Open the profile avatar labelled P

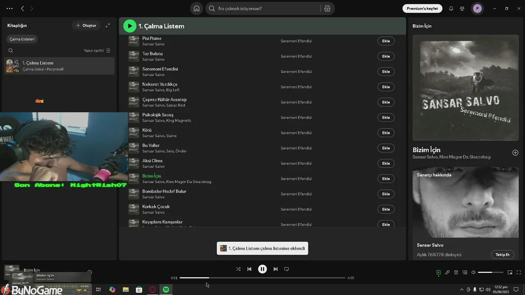click(477, 9)
